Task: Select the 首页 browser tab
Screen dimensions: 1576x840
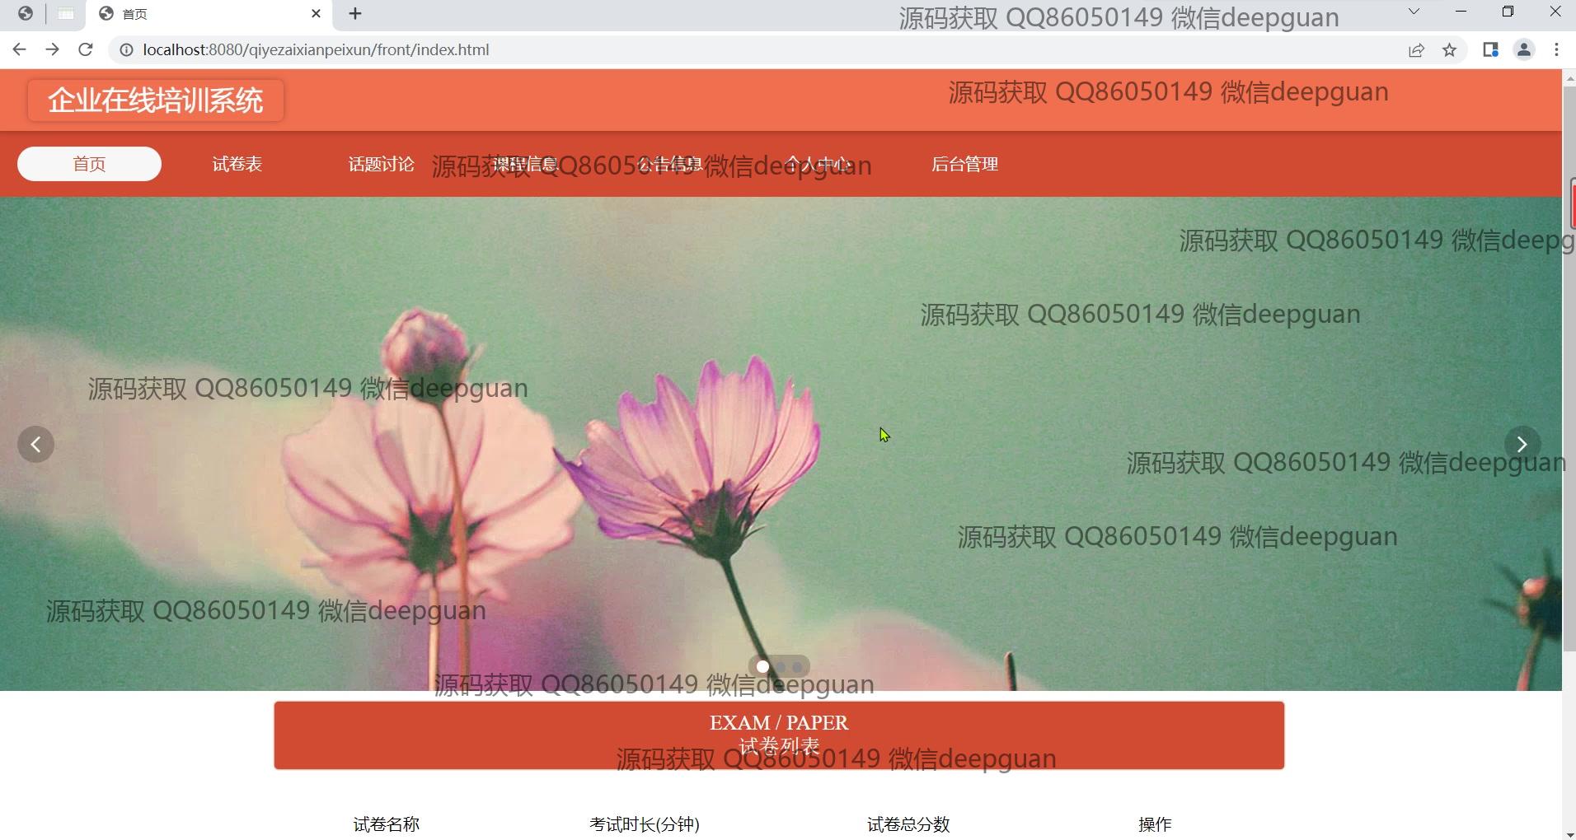Action: coord(209,14)
